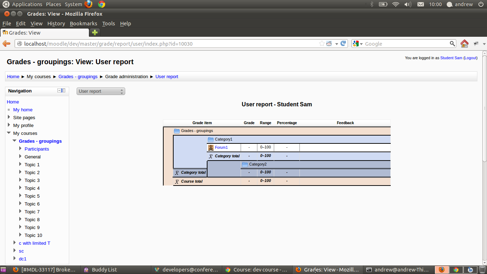This screenshot has height=274, width=487.
Task: Expand the 'c with limited T' course
Action: click(x=15, y=243)
